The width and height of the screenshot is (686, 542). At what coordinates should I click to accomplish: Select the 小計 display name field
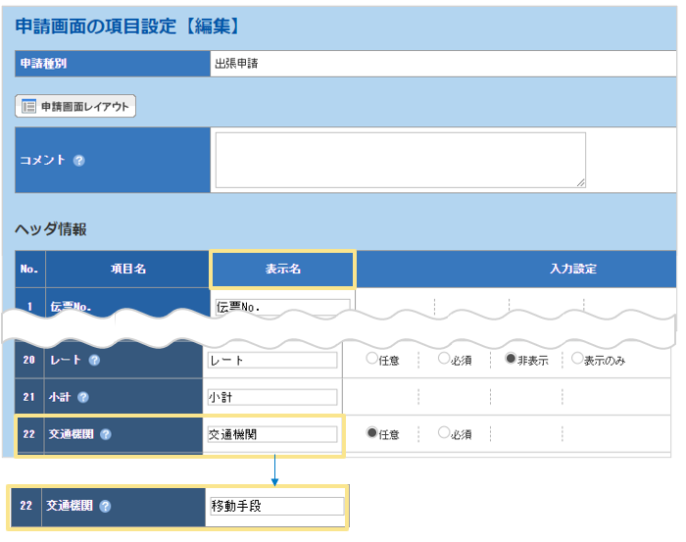pos(271,397)
